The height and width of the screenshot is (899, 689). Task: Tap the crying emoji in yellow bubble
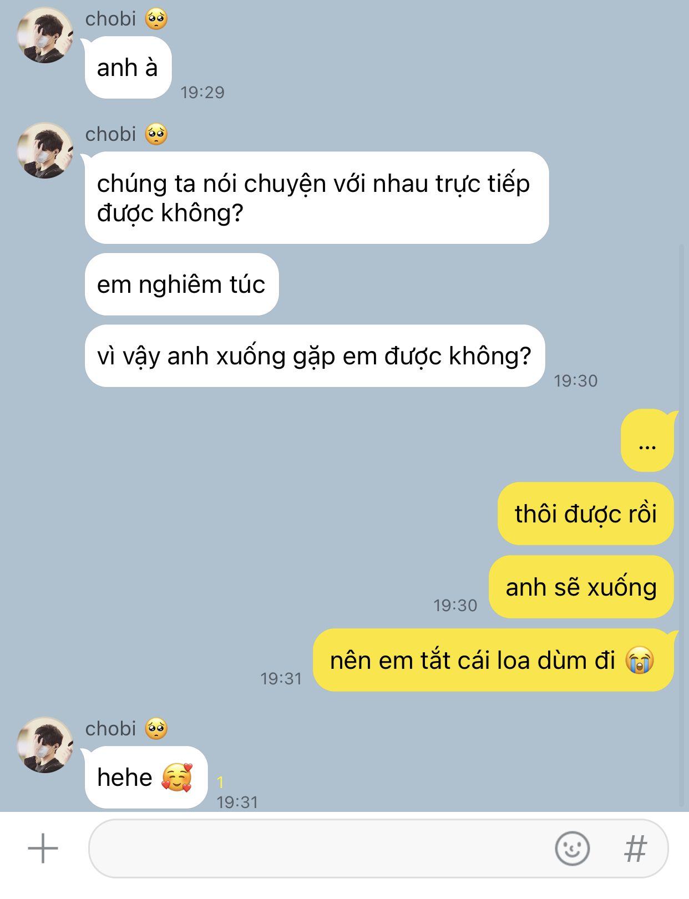(640, 660)
